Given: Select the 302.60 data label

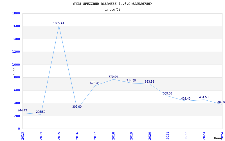Looking at the screenshot, I should click(x=77, y=107).
